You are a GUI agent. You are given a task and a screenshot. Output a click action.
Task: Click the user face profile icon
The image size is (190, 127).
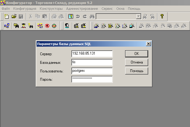click(x=67, y=26)
